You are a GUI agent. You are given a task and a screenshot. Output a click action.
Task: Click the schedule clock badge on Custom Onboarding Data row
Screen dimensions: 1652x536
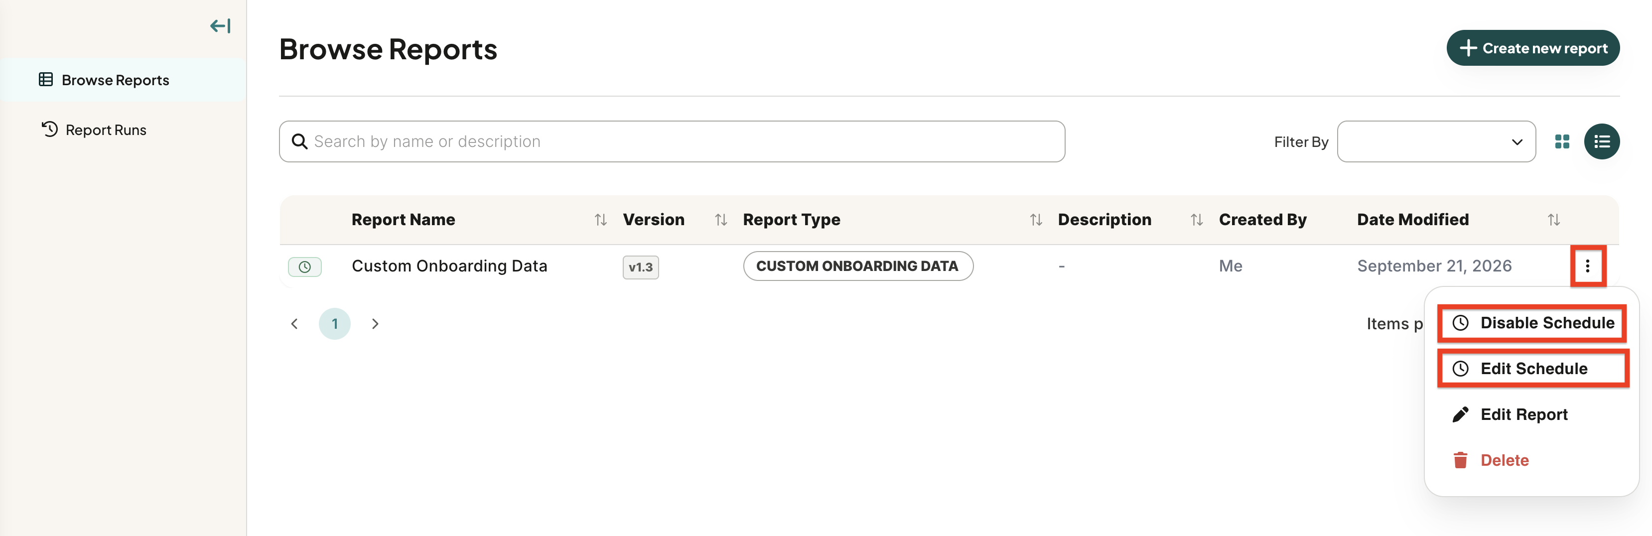pos(304,267)
